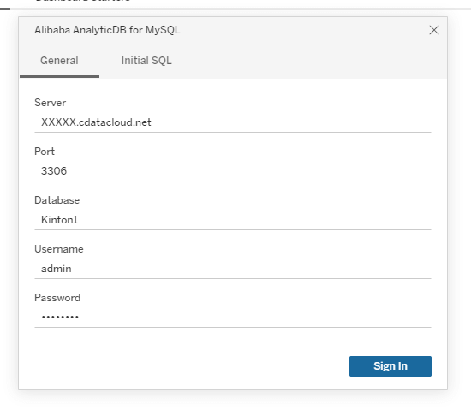Screen dimensions: 471x416
Task: Click the Password label text
Action: click(57, 298)
